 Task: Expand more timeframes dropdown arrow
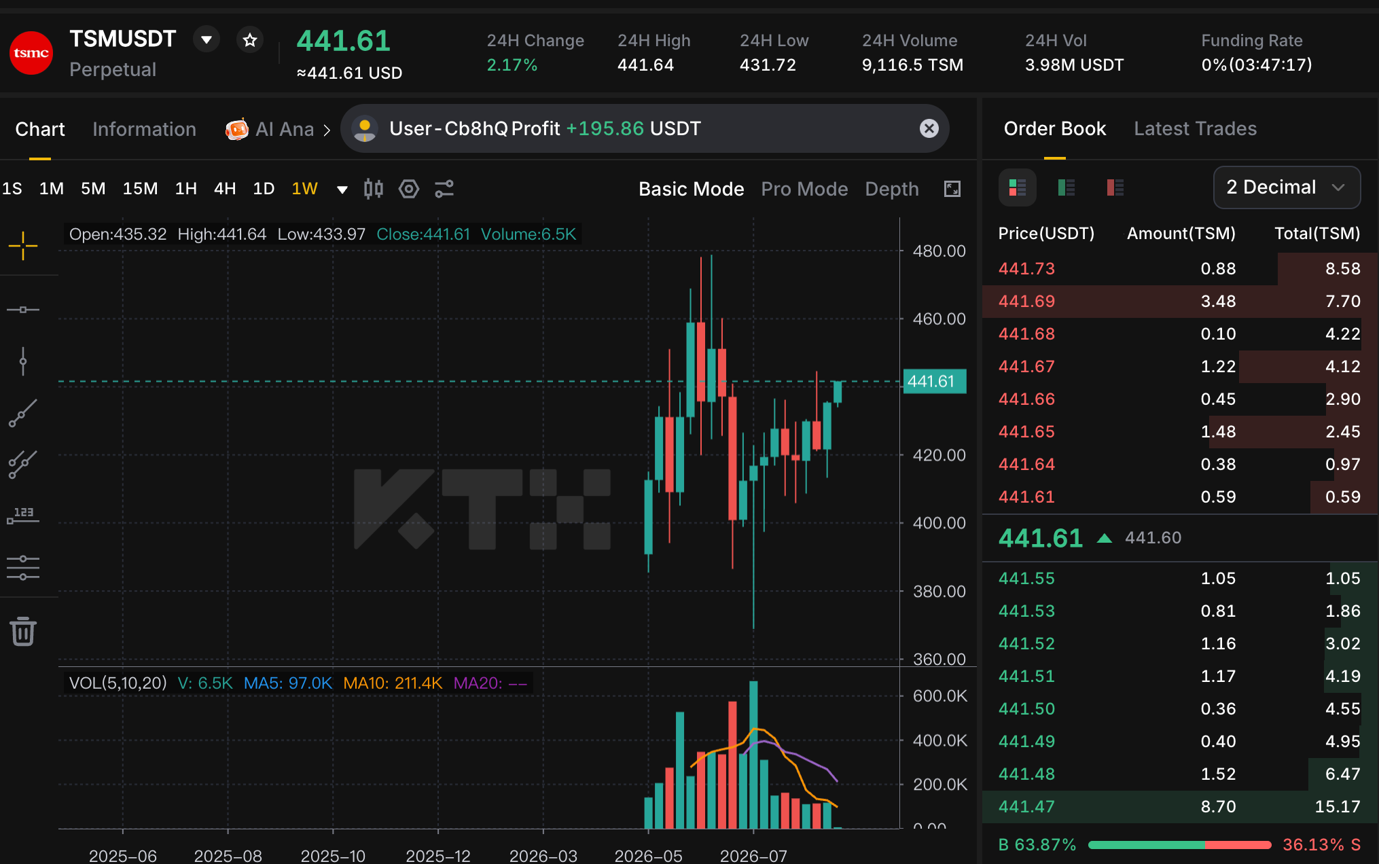click(342, 190)
